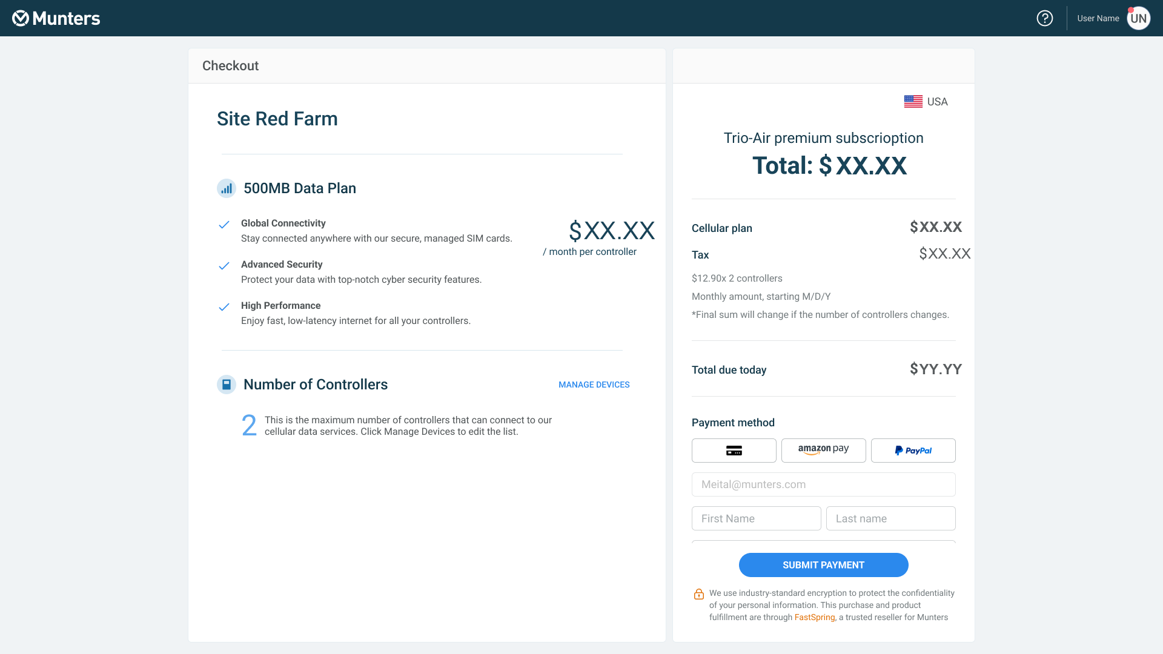Click the Number of Controllers device icon

click(x=227, y=385)
